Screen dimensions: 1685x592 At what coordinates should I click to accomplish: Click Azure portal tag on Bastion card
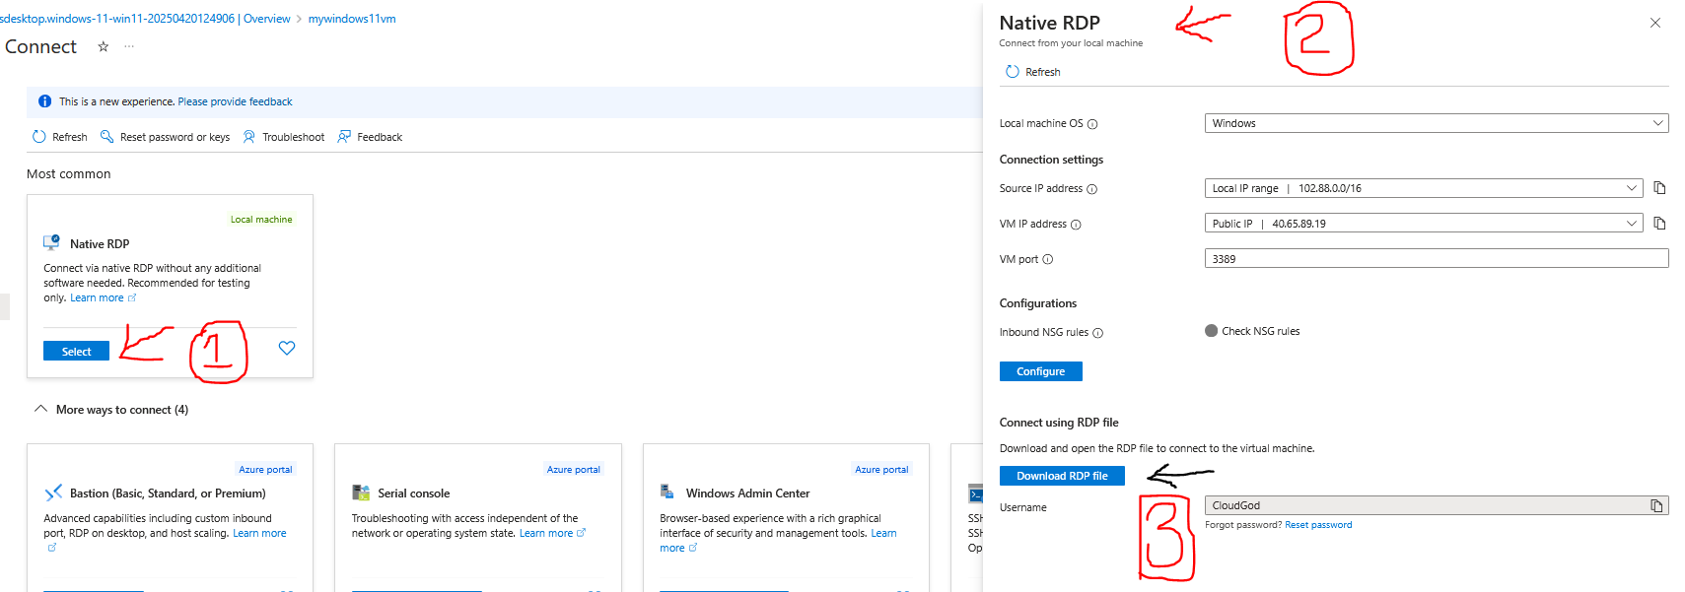[265, 469]
